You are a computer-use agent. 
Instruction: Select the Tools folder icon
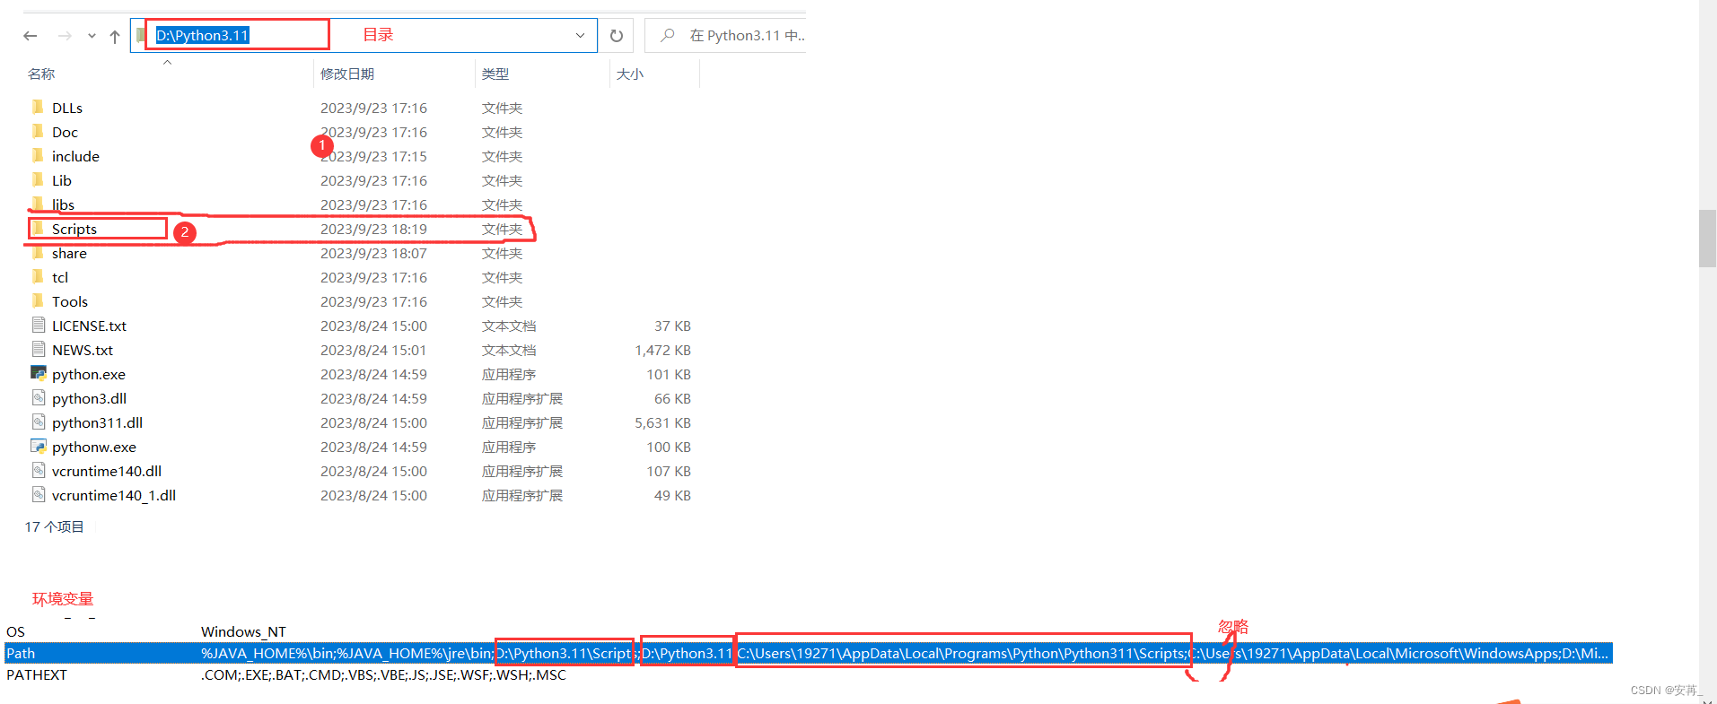click(x=38, y=300)
